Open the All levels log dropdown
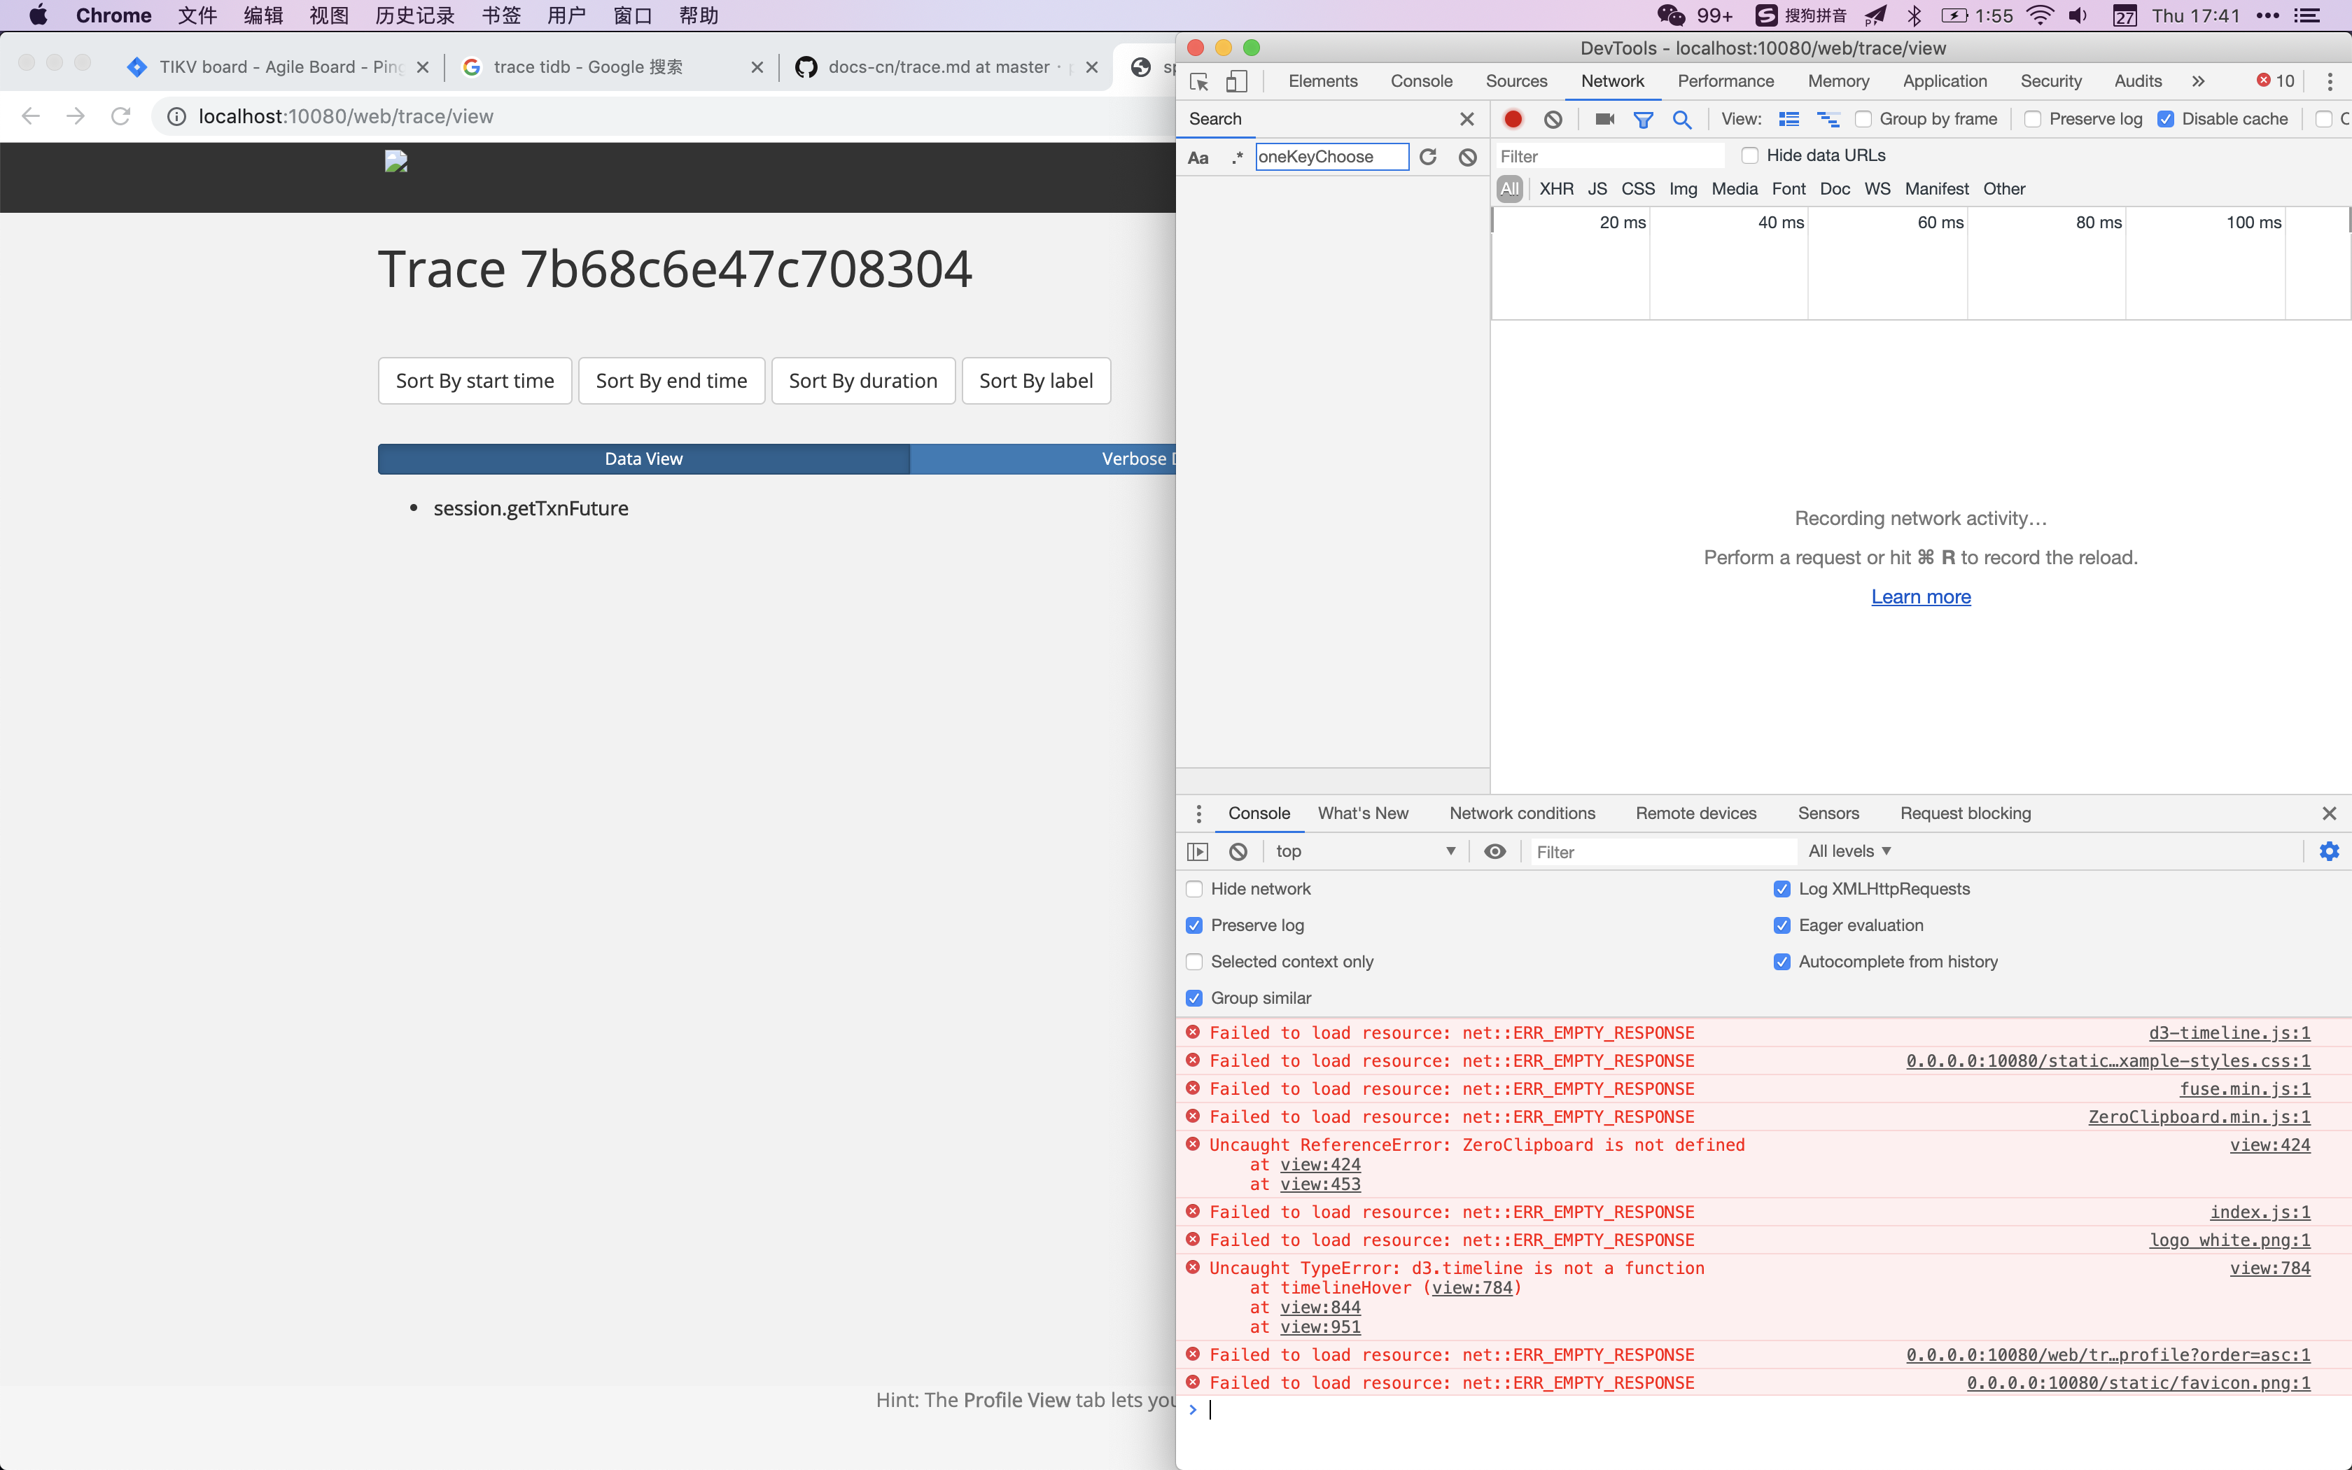Viewport: 2352px width, 1470px height. (x=1847, y=850)
